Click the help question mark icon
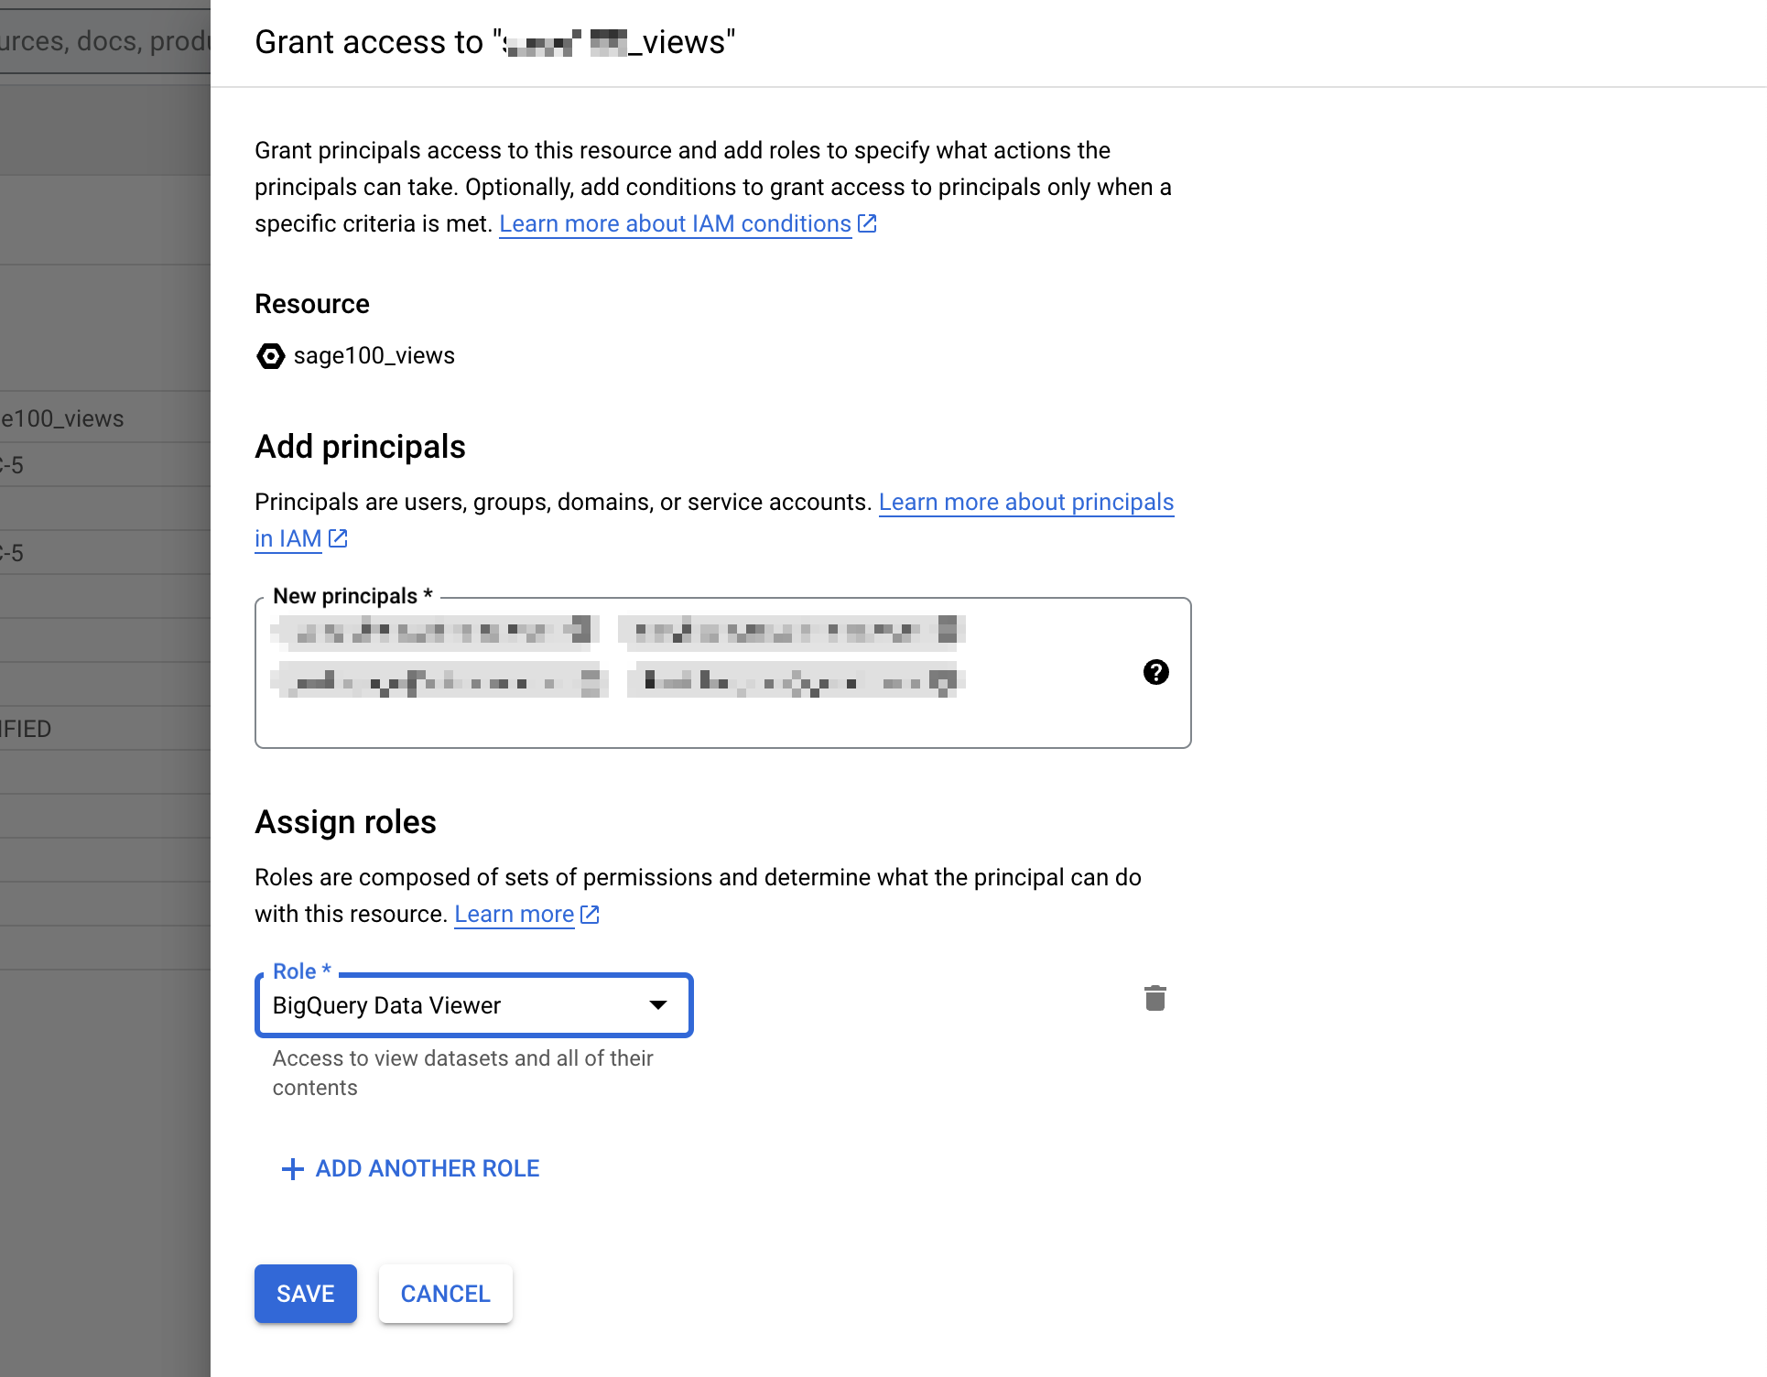This screenshot has width=1767, height=1377. (1156, 671)
